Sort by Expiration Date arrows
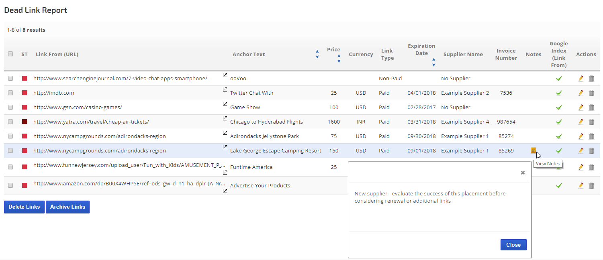The width and height of the screenshot is (603, 260). [x=433, y=62]
